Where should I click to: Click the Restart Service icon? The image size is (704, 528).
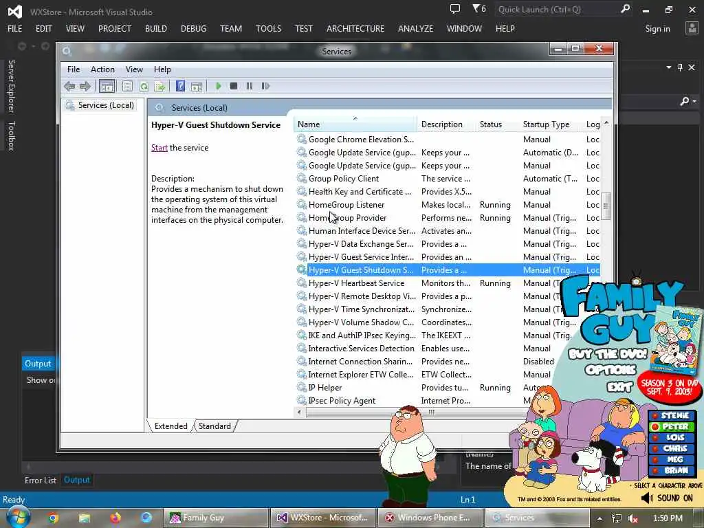(x=265, y=86)
